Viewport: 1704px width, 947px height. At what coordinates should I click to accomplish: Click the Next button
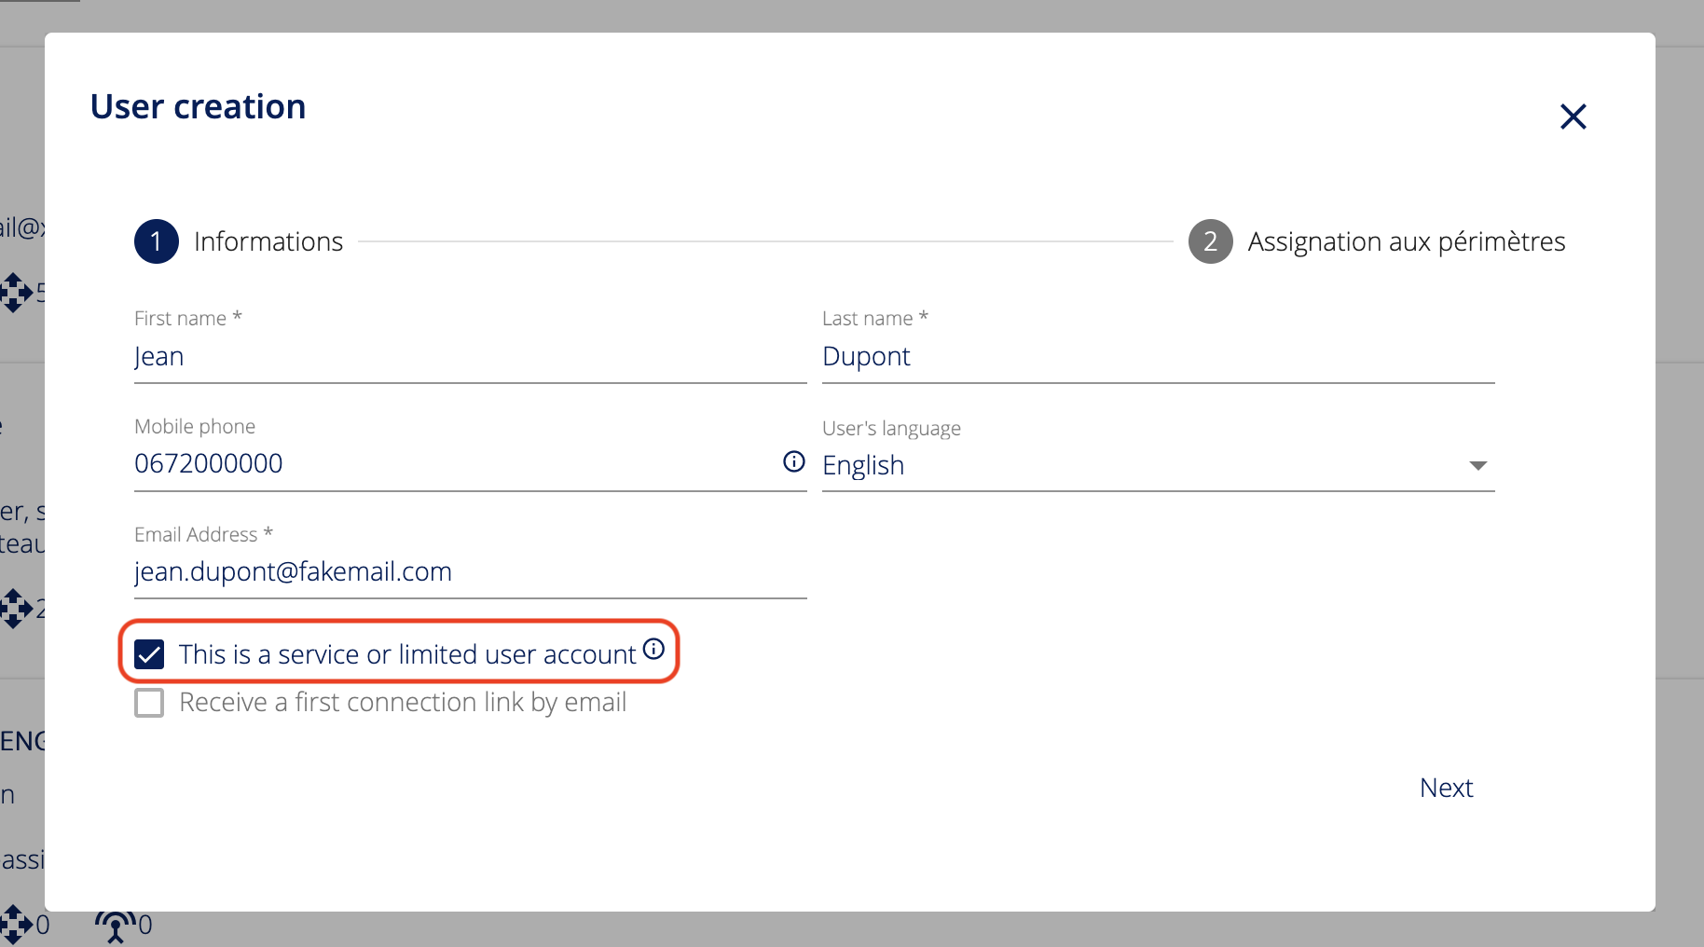click(1446, 788)
